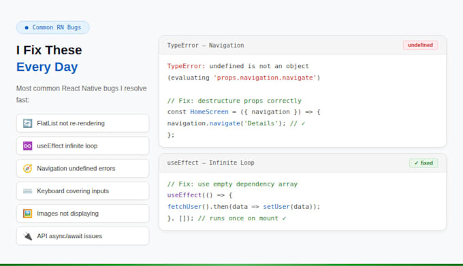Screen dimensions: 463x266
Task: Click the 'props.navigation.navigate' red string
Action: (x=265, y=78)
